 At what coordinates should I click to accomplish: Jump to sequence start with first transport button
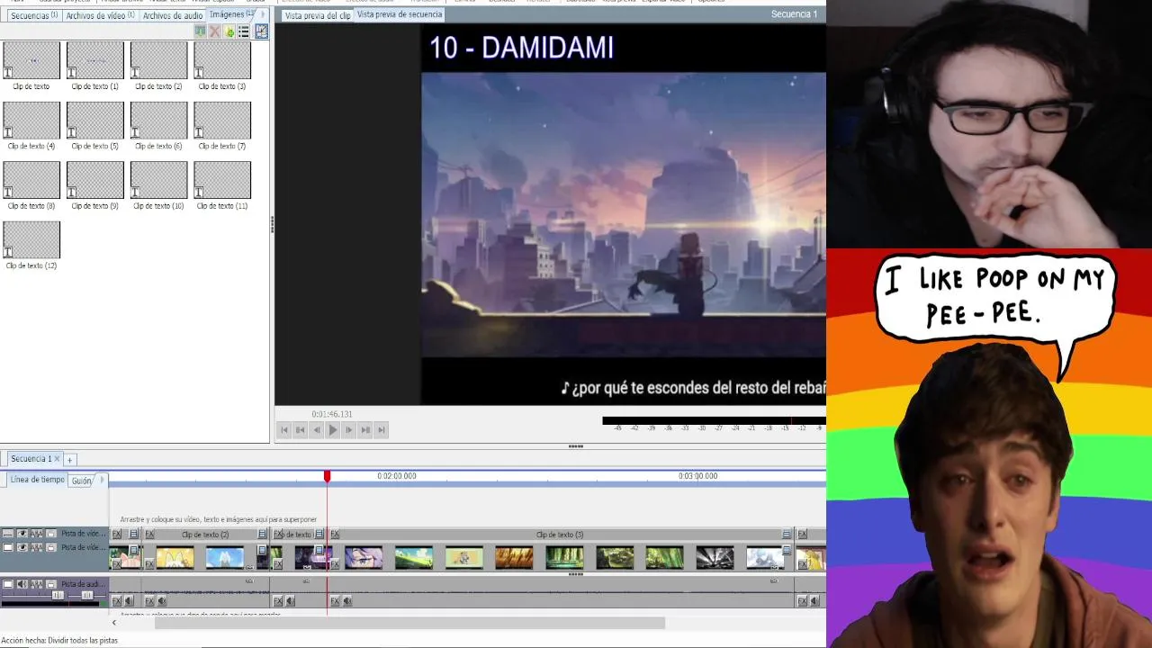tap(284, 430)
